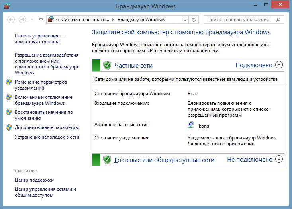
Task: Click Входящие подключения label
Action: pos(122,103)
